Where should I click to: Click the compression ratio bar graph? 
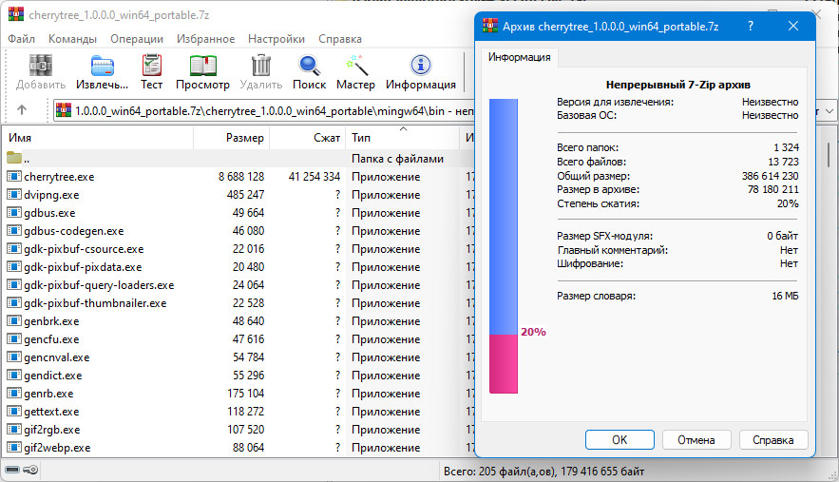click(504, 246)
